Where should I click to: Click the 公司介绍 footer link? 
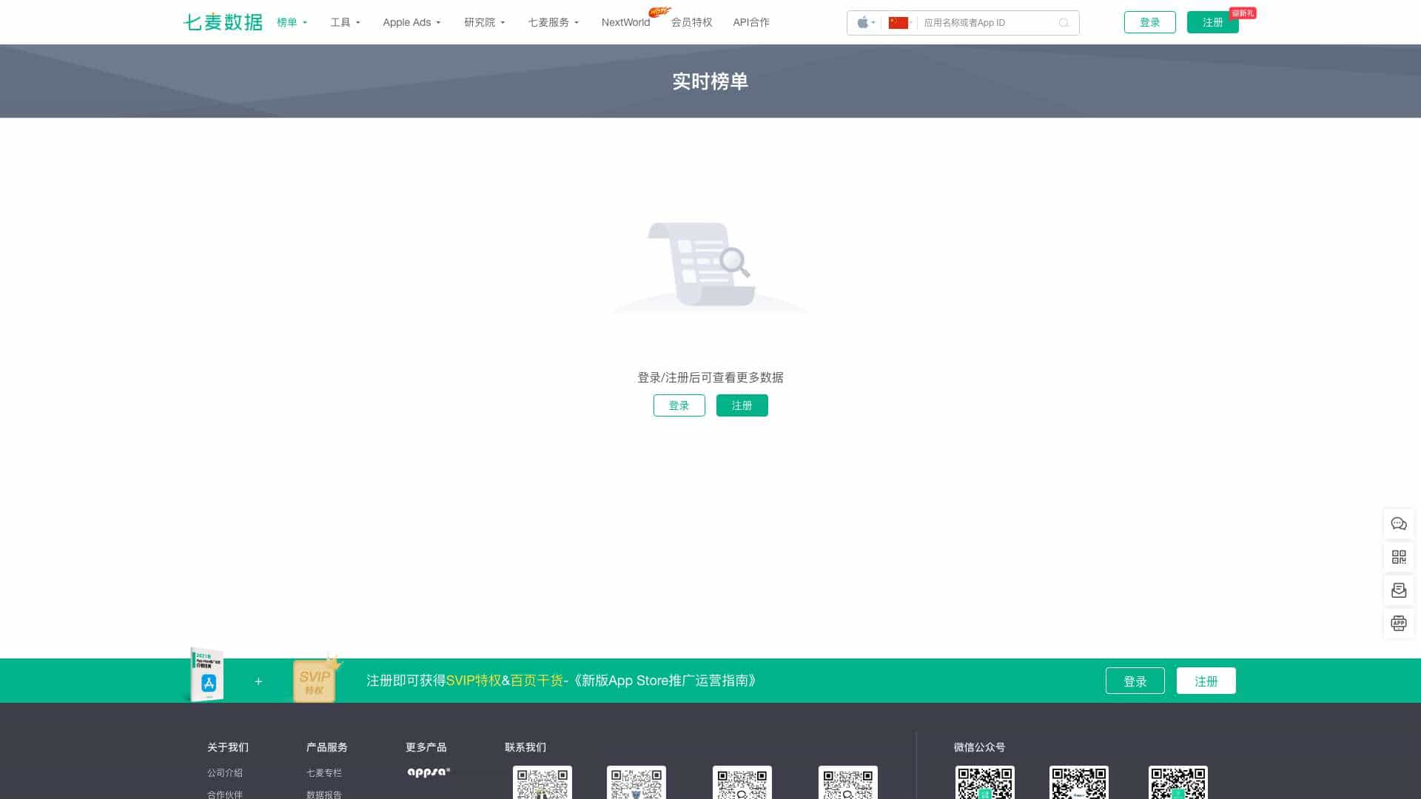point(225,772)
